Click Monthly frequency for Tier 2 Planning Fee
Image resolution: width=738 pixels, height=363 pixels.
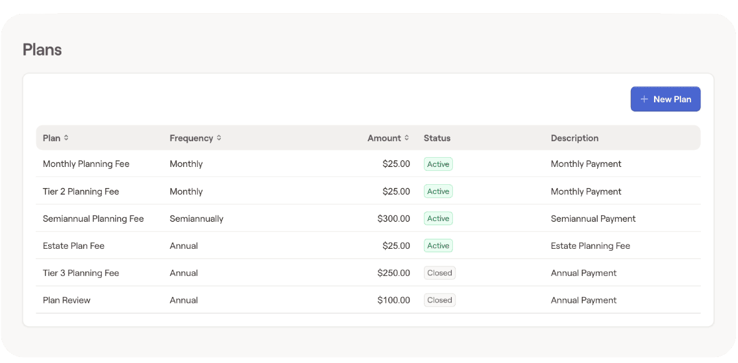point(186,191)
